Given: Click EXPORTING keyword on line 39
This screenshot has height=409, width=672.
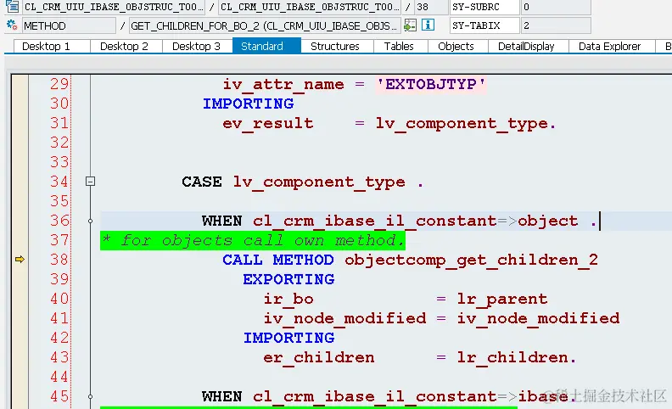Looking at the screenshot, I should click(288, 279).
